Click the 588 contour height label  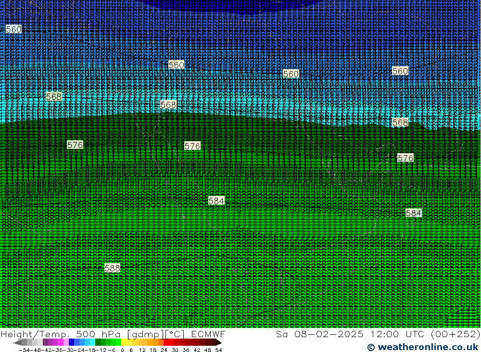coord(112,268)
